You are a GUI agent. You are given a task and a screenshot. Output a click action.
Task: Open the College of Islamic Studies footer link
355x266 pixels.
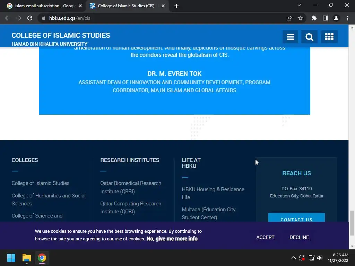[41, 183]
